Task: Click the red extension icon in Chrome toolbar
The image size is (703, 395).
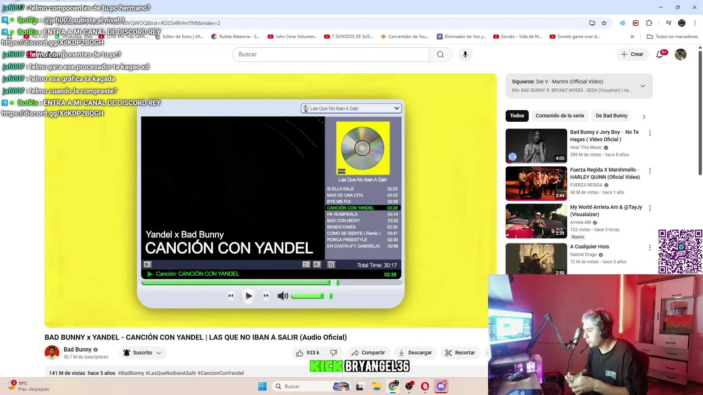Action: pyautogui.click(x=635, y=23)
